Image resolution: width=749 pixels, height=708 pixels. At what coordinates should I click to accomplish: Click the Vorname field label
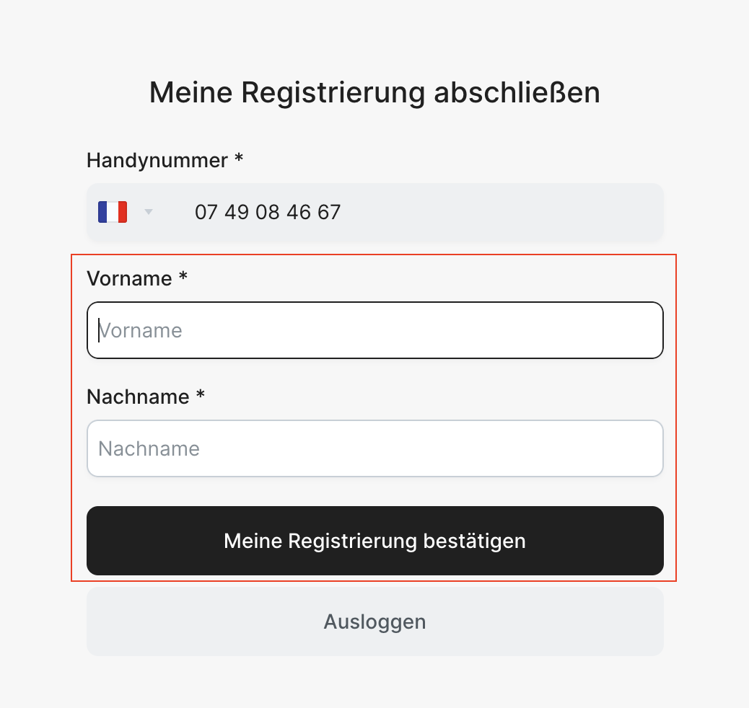tap(129, 278)
